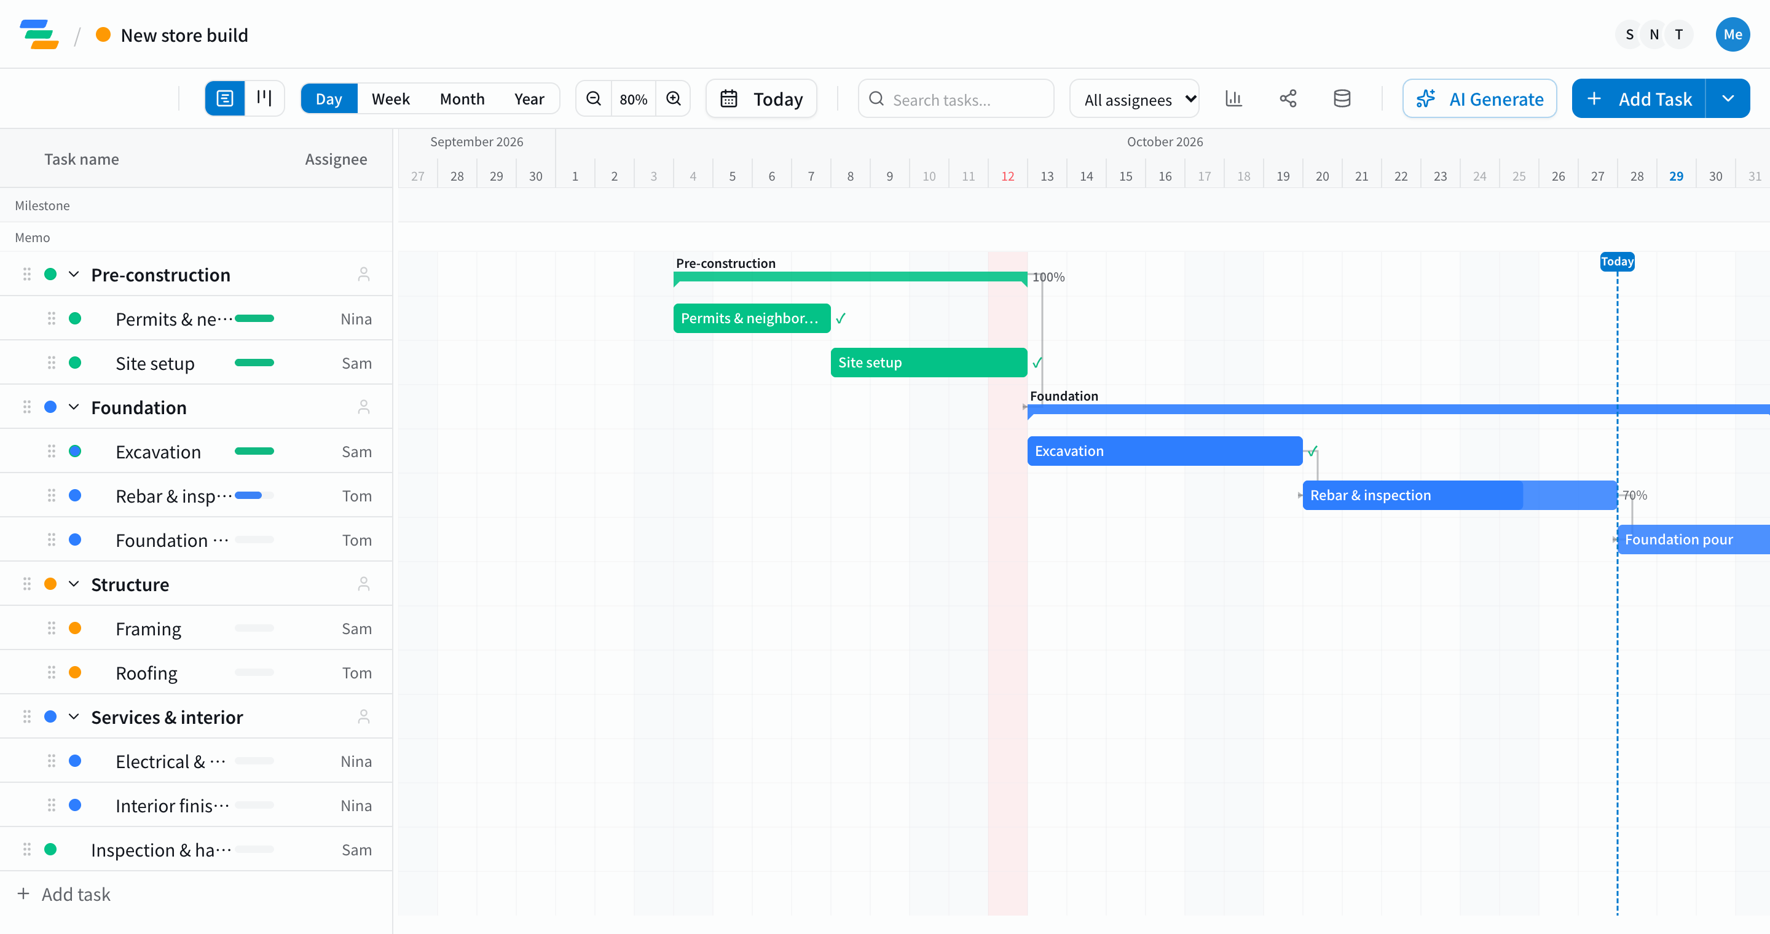1770x934 pixels.
Task: Open the database stack icon
Action: click(x=1342, y=99)
